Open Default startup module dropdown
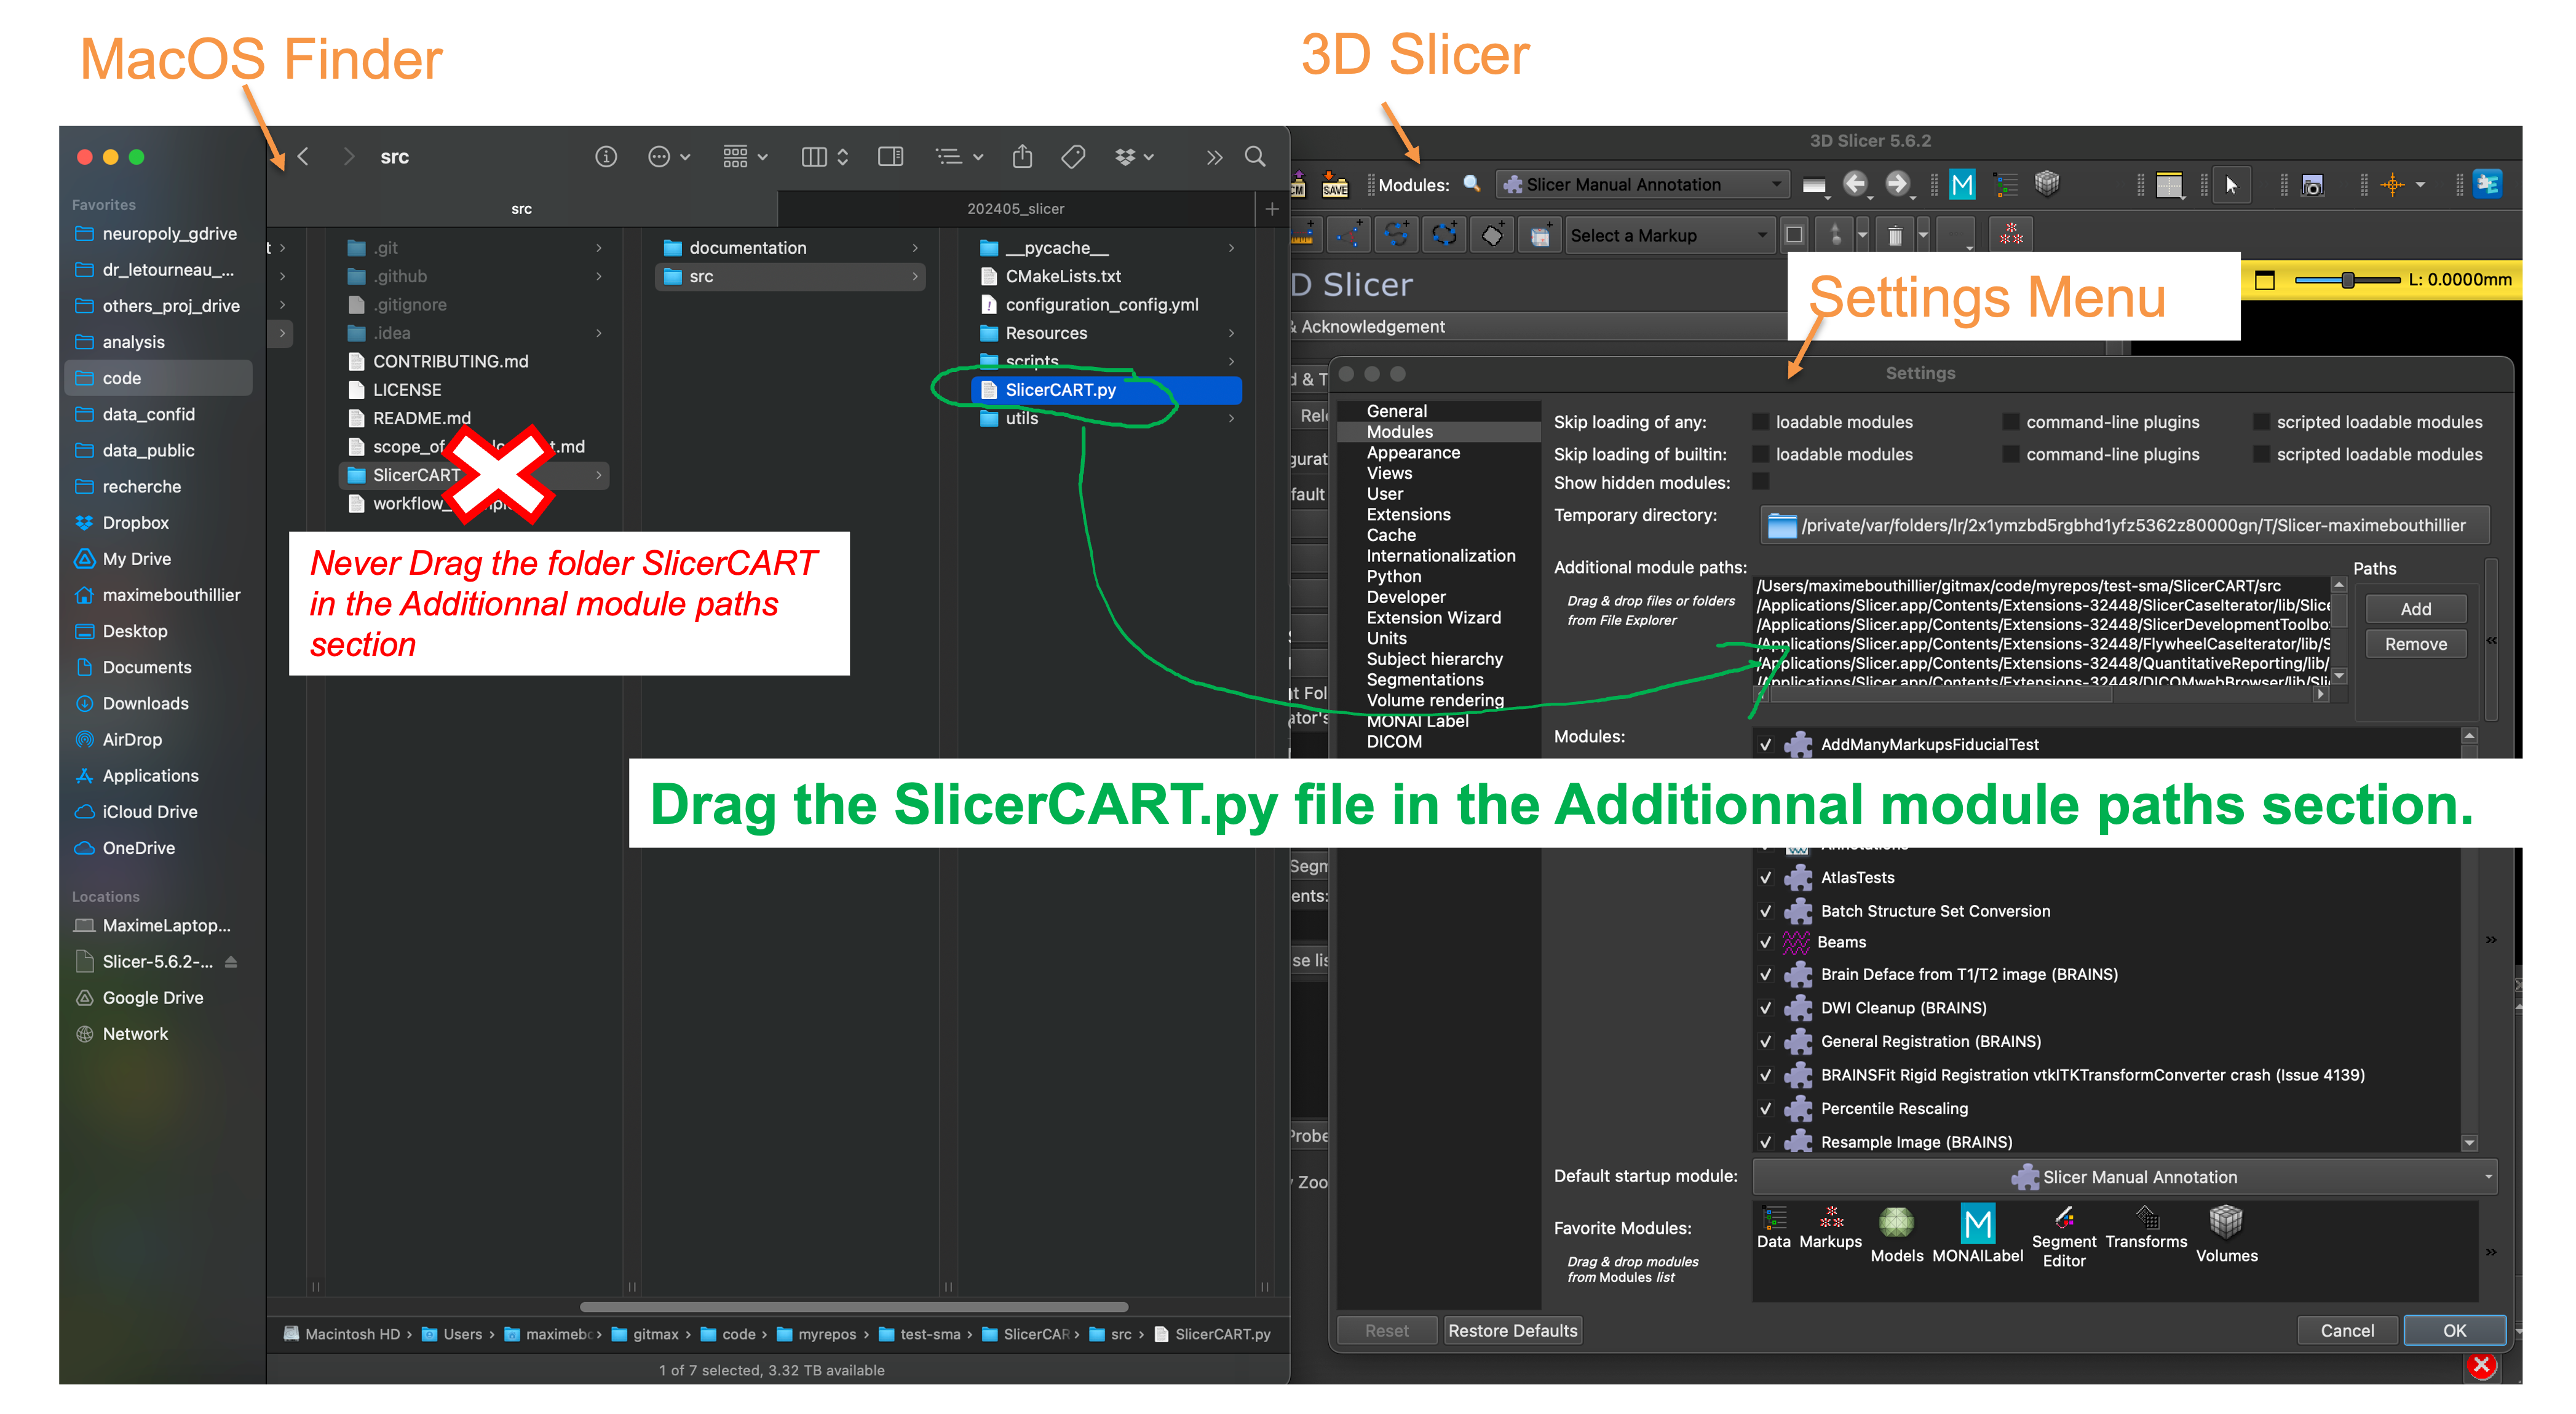2576x1414 pixels. (x=2125, y=1177)
